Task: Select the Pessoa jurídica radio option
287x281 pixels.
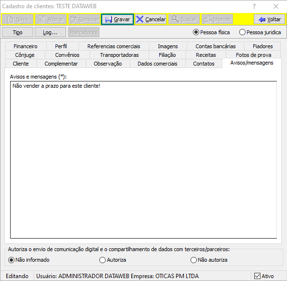Action: pyautogui.click(x=242, y=32)
